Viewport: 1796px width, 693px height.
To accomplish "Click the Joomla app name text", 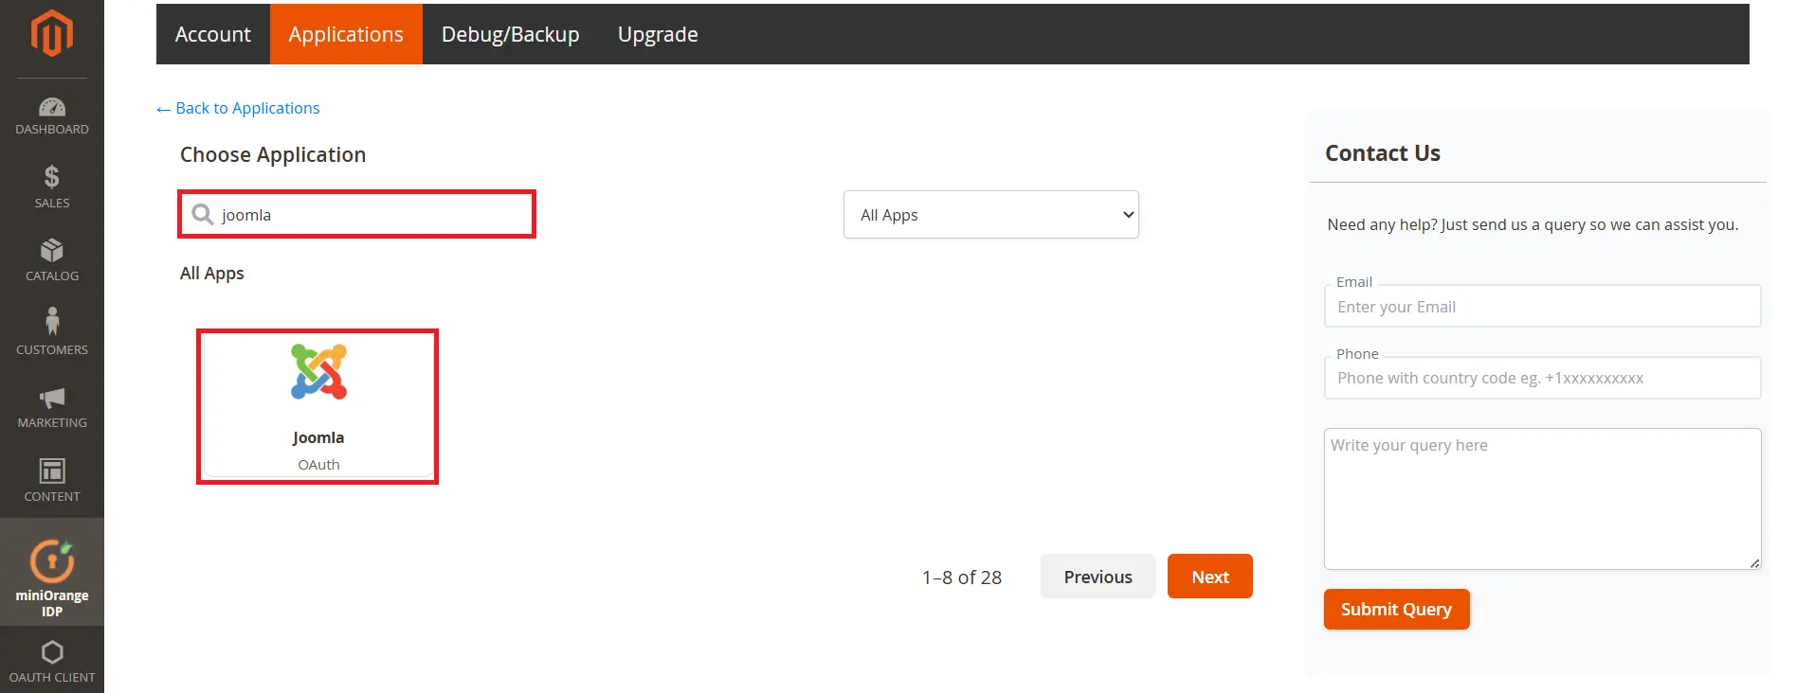I will point(318,437).
